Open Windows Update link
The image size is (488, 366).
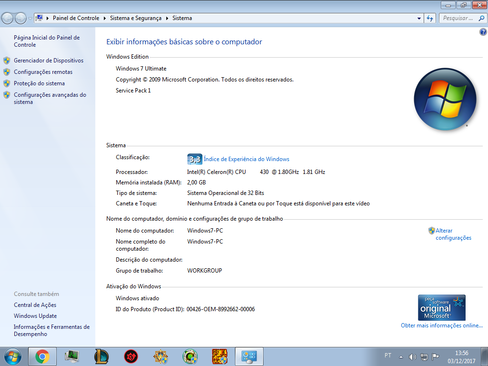click(x=35, y=316)
